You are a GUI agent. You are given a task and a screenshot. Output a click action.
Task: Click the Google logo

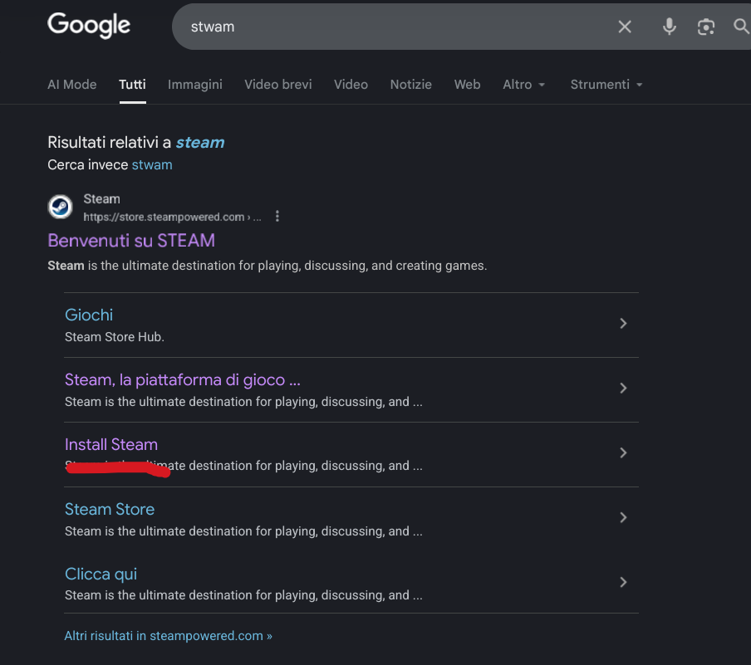(89, 25)
